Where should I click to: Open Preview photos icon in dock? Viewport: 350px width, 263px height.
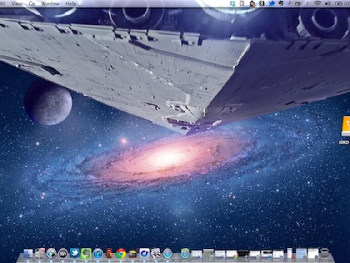(x=155, y=253)
